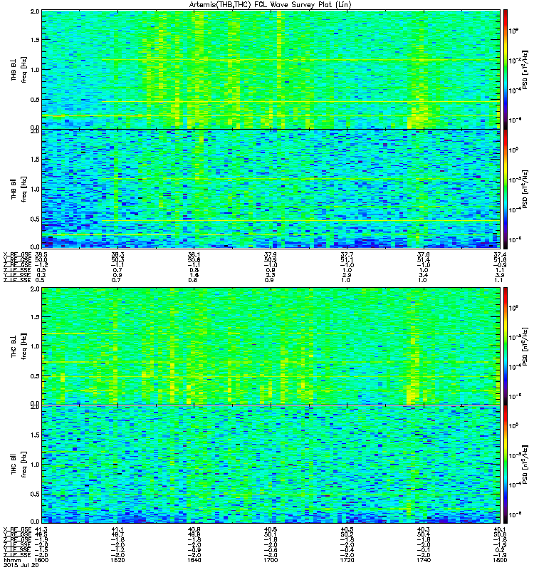Click the 'hhmm' time axis label
Viewport: 534px width, 570px height.
(12, 560)
